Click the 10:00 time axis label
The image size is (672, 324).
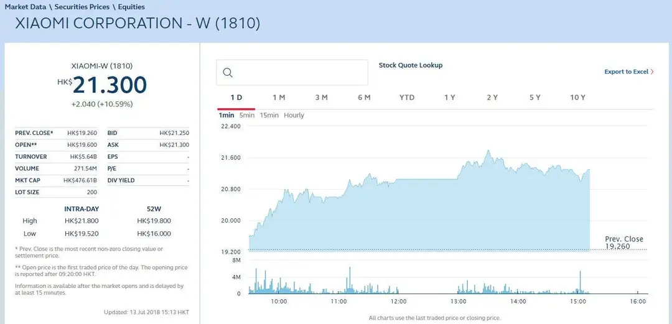pos(279,301)
